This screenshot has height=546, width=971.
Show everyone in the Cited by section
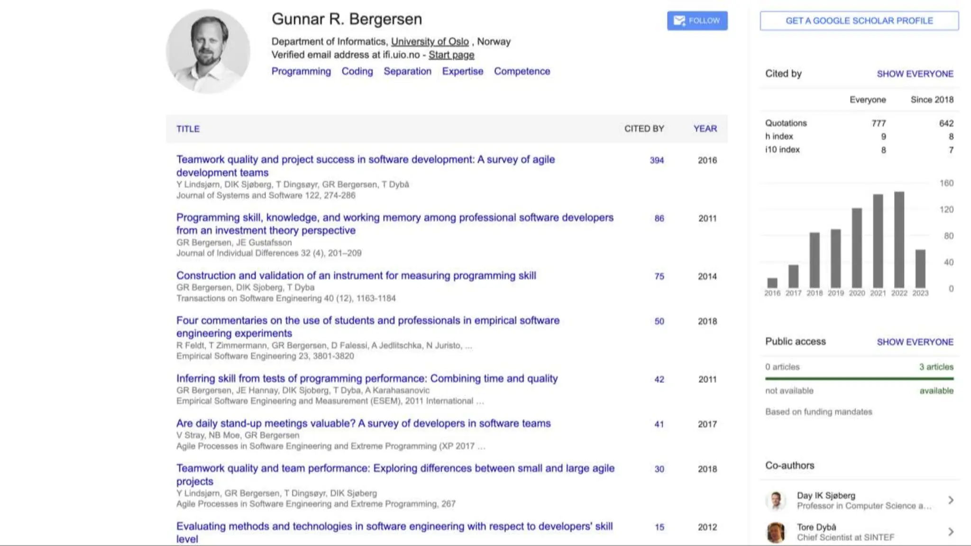[915, 74]
